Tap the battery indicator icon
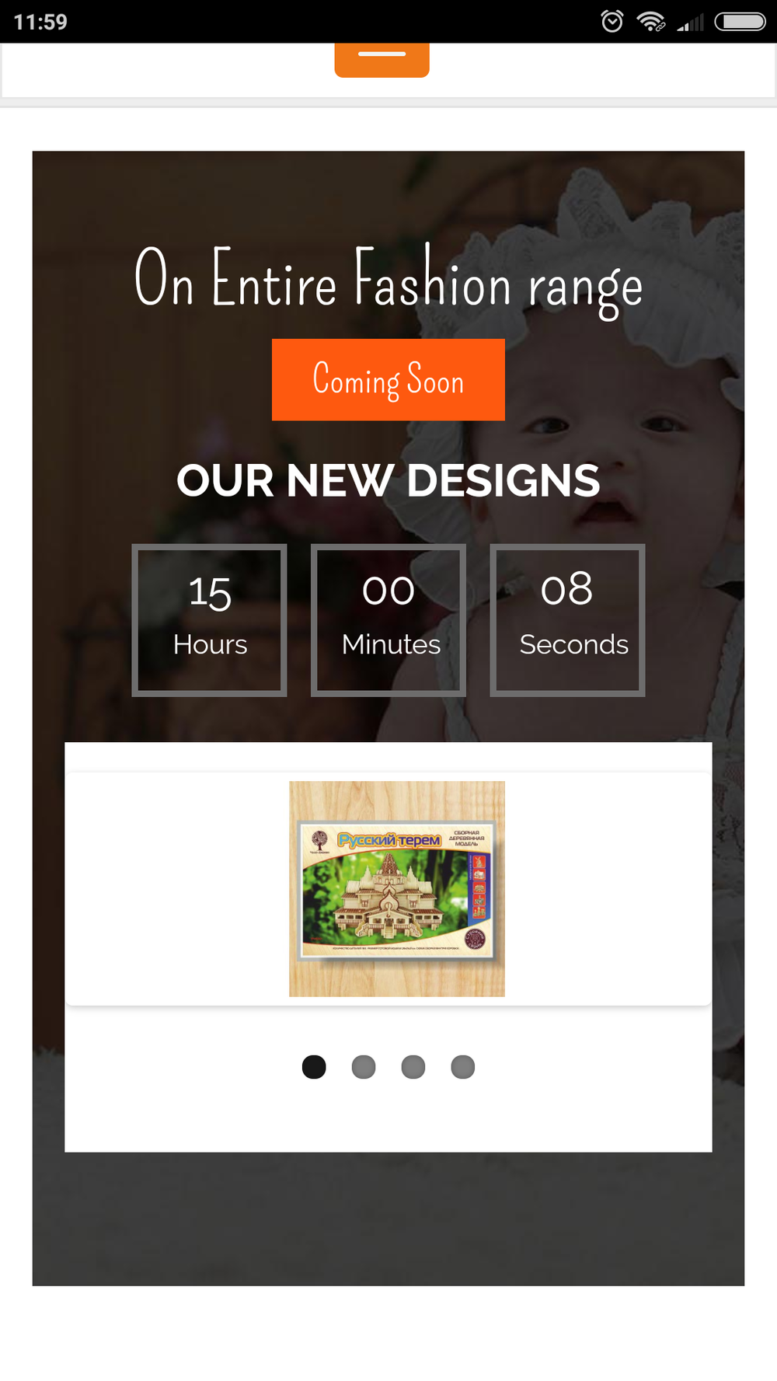 pyautogui.click(x=740, y=21)
